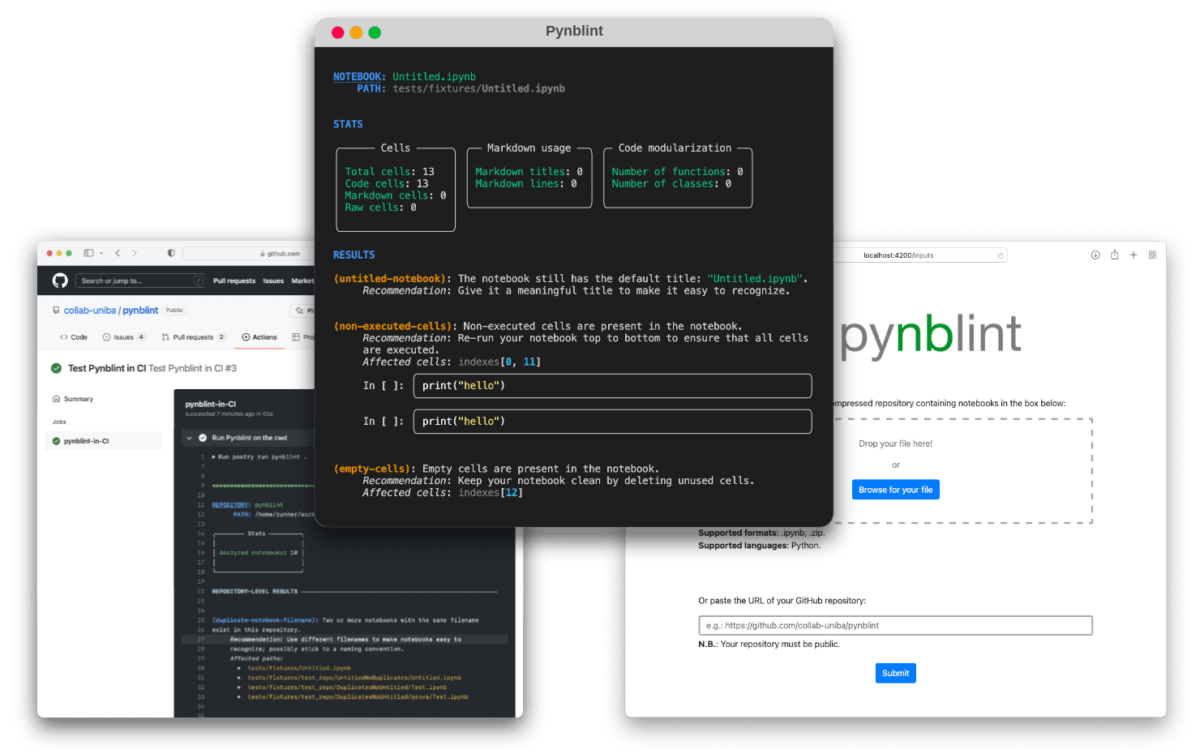Image resolution: width=1200 pixels, height=754 pixels.
Task: Click the GitHub repository URL input field
Action: (895, 625)
